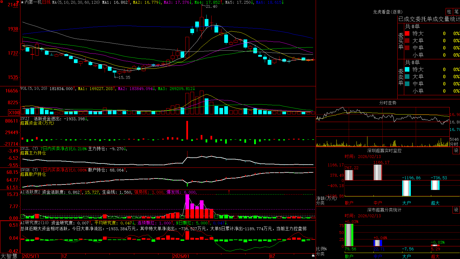
Task: Select the dark red 中单 buy-order swatch
Action: coord(407,48)
